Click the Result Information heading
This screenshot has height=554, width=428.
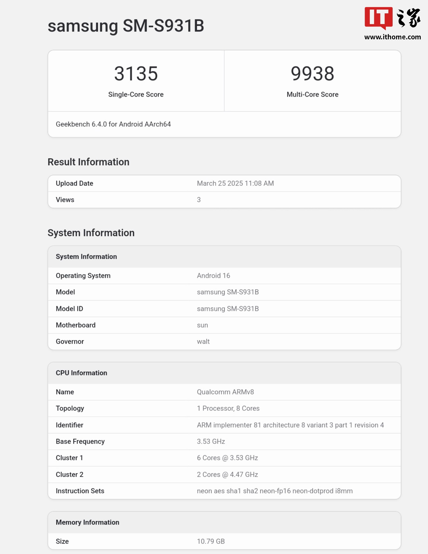(x=88, y=162)
